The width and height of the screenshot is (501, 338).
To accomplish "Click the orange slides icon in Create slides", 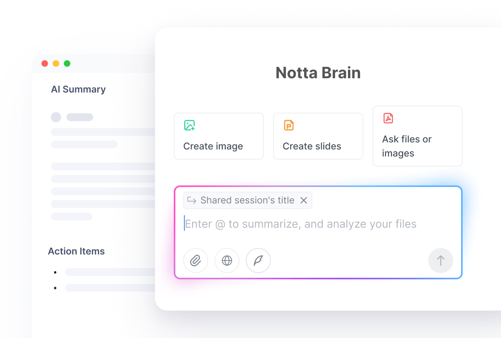I will (x=289, y=125).
